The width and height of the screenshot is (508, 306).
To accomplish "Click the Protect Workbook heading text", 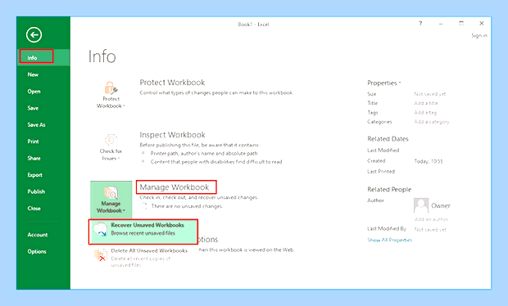I will [172, 83].
